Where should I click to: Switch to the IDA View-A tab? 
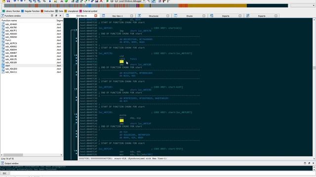tap(81, 16)
